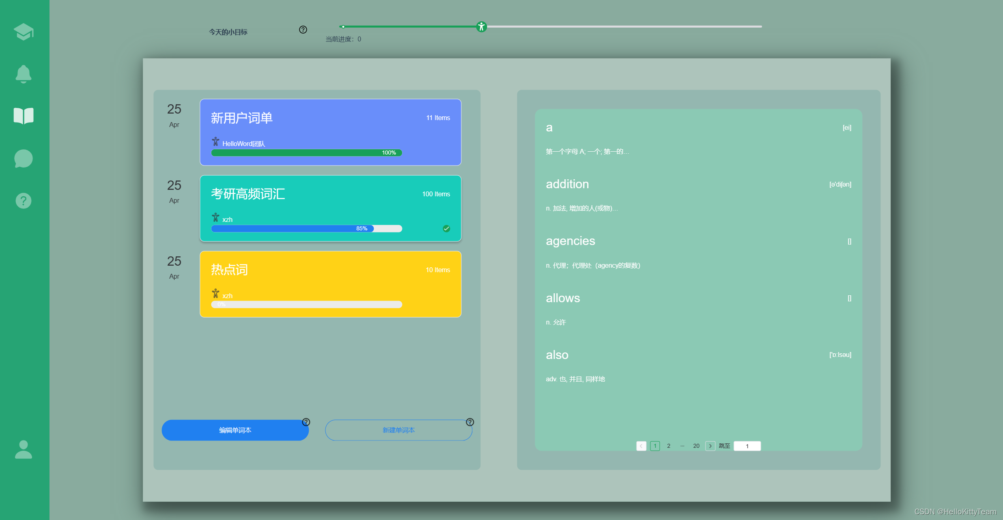Click the 跳至 page number input
The image size is (1003, 520).
pos(747,446)
